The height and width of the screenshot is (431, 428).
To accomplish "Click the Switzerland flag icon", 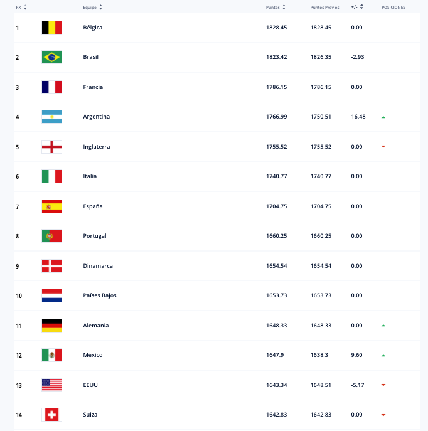I will [x=51, y=415].
